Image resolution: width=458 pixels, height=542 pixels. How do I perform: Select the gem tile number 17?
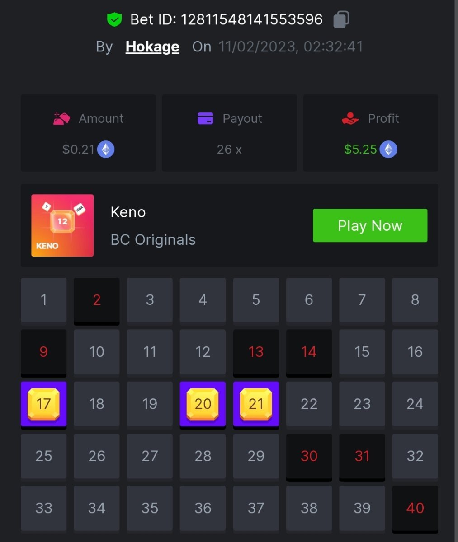(x=43, y=404)
